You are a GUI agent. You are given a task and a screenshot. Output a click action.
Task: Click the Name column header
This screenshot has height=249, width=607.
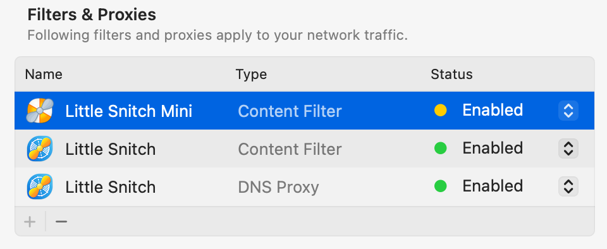coord(44,74)
